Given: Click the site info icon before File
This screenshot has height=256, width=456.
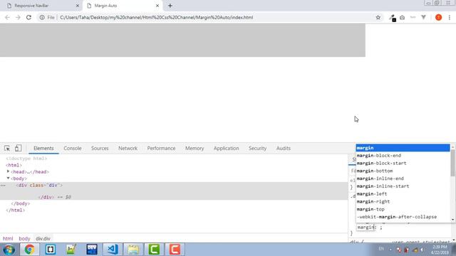Looking at the screenshot, I should coord(42,17).
